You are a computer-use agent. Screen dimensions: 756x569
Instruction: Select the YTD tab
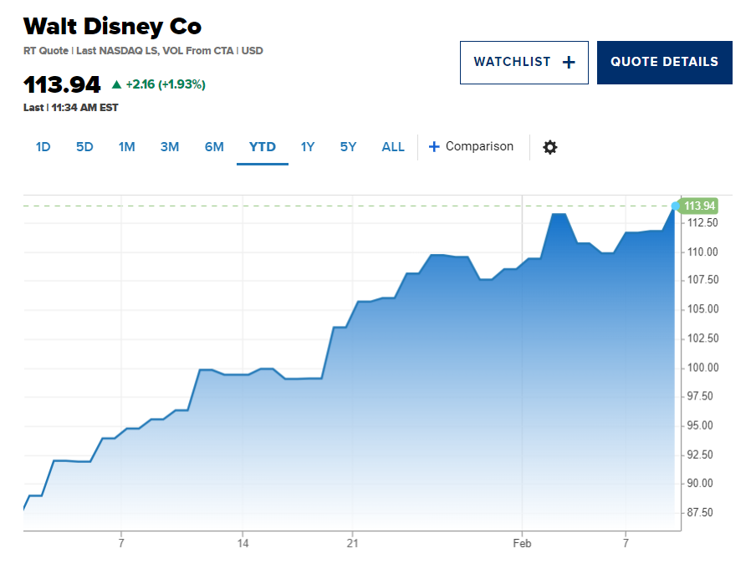point(263,147)
